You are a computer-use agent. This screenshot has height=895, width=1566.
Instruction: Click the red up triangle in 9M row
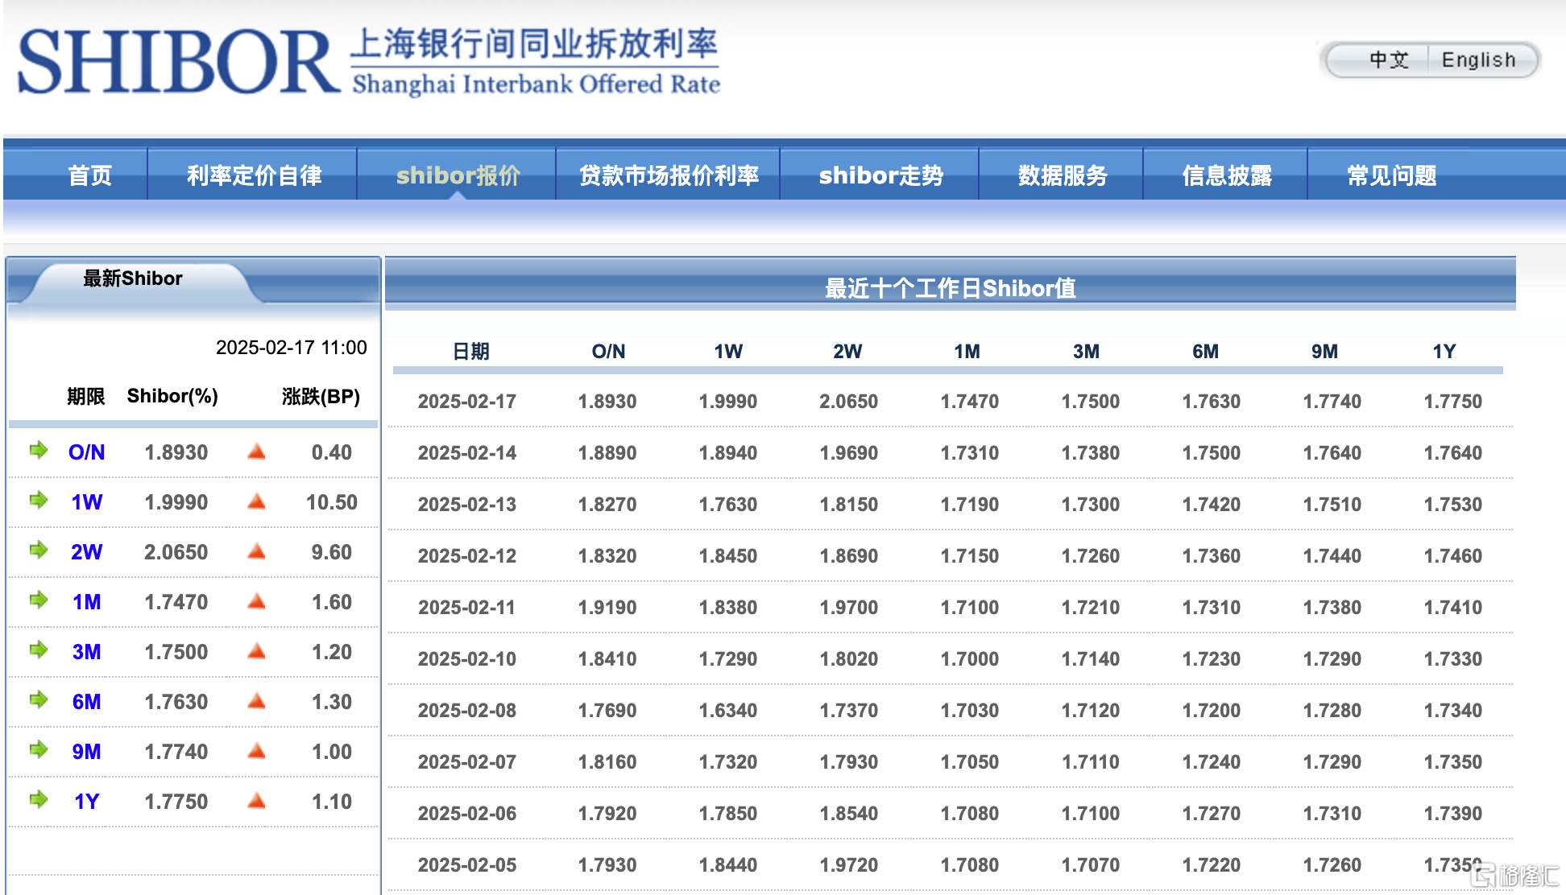coord(257,751)
